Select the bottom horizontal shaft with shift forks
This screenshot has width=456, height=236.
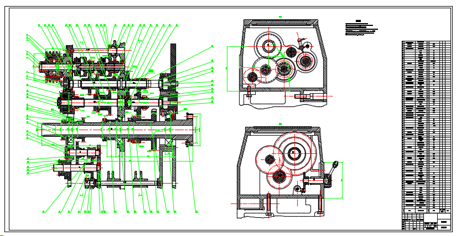click(x=122, y=183)
